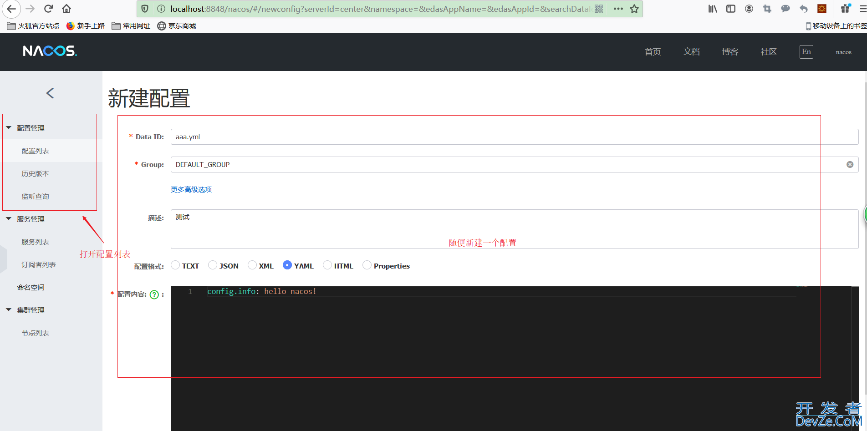Open the chat bubble toolbar icon
This screenshot has height=431, width=867.
(785, 9)
